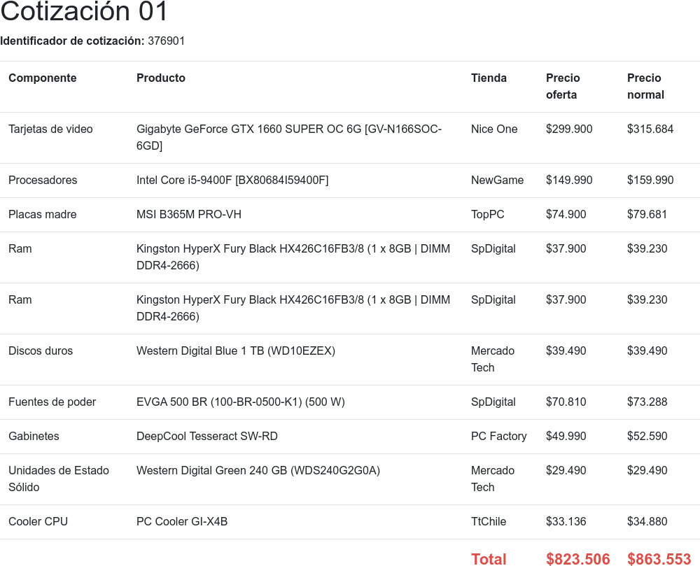700x566 pixels.
Task: Select the EVGA 500 BR product
Action: (x=241, y=402)
